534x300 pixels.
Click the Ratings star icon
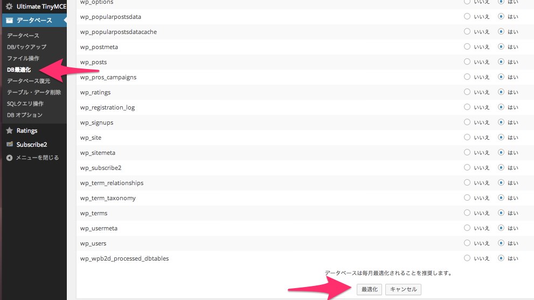pyautogui.click(x=10, y=131)
